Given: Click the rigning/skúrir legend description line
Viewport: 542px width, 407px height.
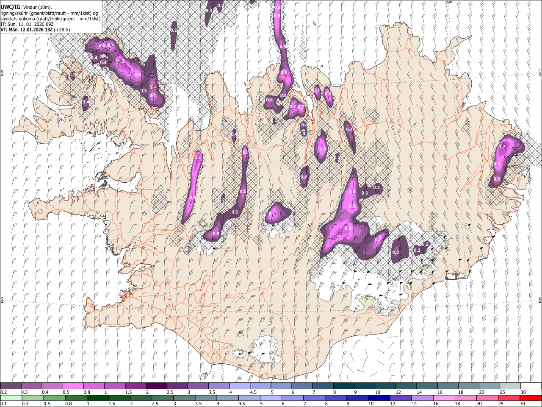Looking at the screenshot, I should pyautogui.click(x=49, y=13).
